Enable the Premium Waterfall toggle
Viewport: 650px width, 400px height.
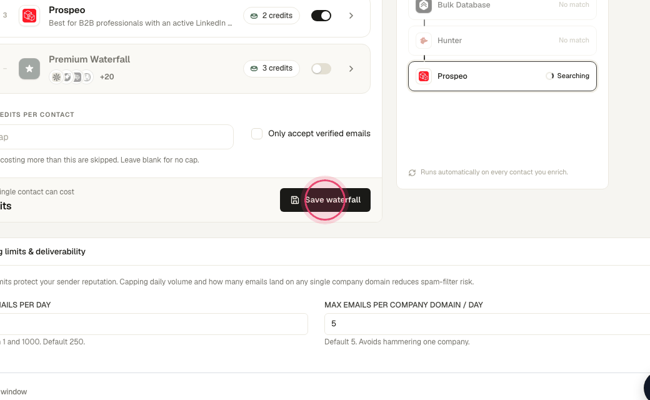pos(321,69)
